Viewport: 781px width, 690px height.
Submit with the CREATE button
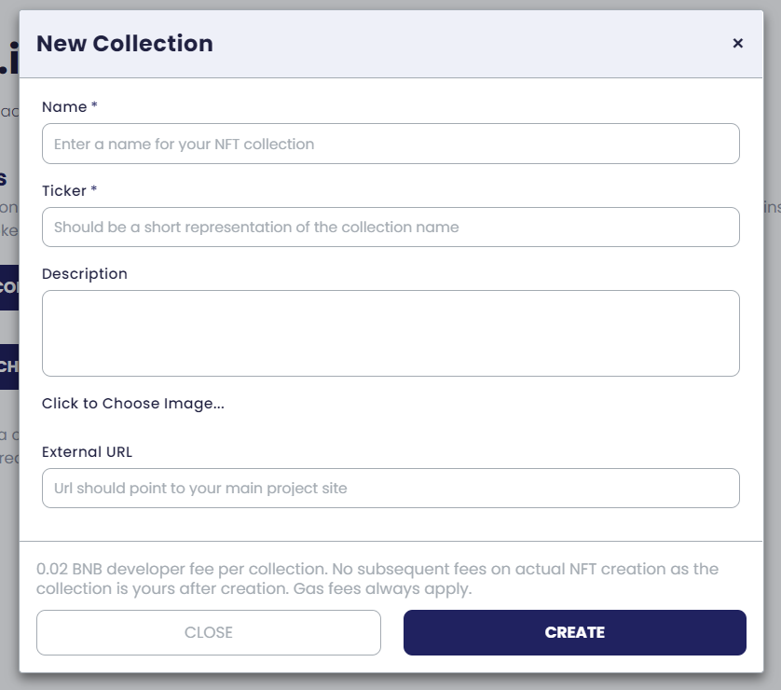tap(575, 632)
